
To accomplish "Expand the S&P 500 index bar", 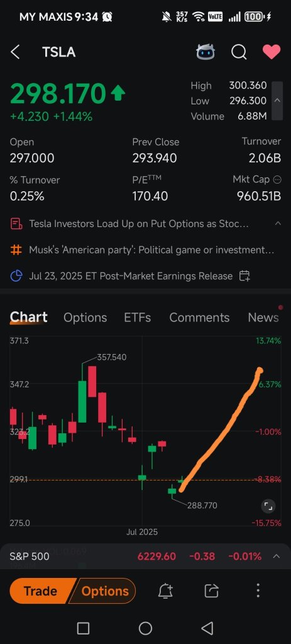I will tap(277, 557).
